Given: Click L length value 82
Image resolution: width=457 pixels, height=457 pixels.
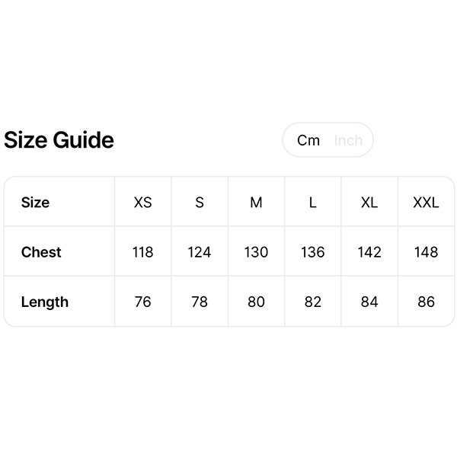Looking at the screenshot, I should (x=313, y=302).
